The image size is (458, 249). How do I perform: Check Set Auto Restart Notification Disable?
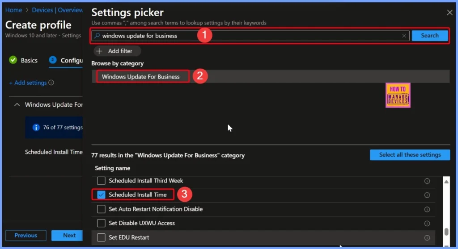(101, 209)
